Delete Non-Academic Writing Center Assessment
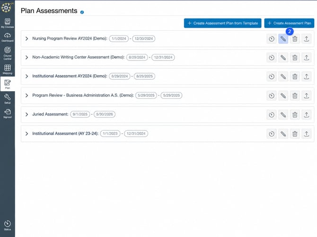Screen dimensions: 317x237 (295, 58)
